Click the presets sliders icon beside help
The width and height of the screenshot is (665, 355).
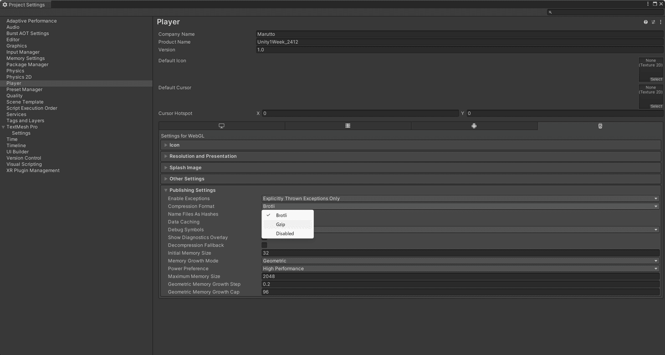coord(652,22)
